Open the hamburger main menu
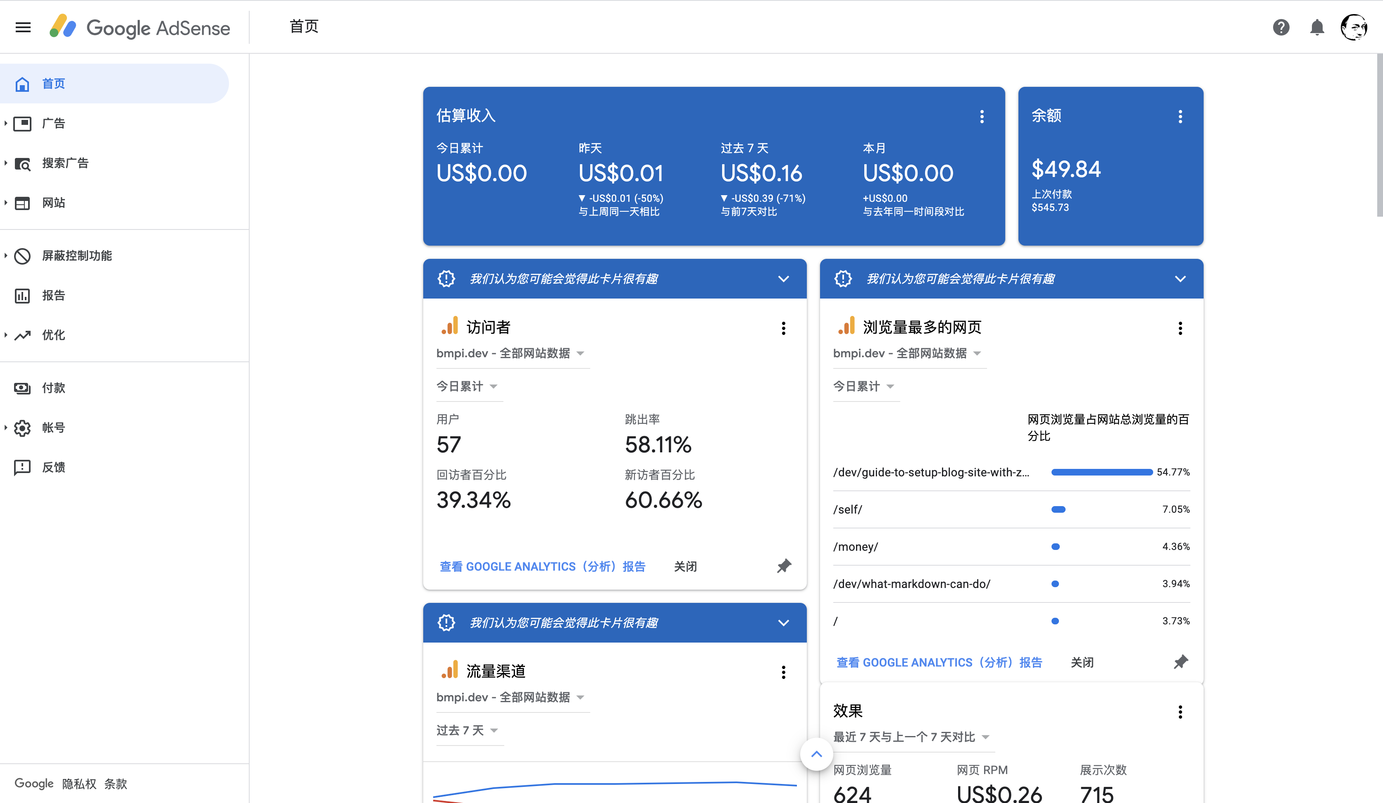The width and height of the screenshot is (1383, 803). [x=23, y=27]
